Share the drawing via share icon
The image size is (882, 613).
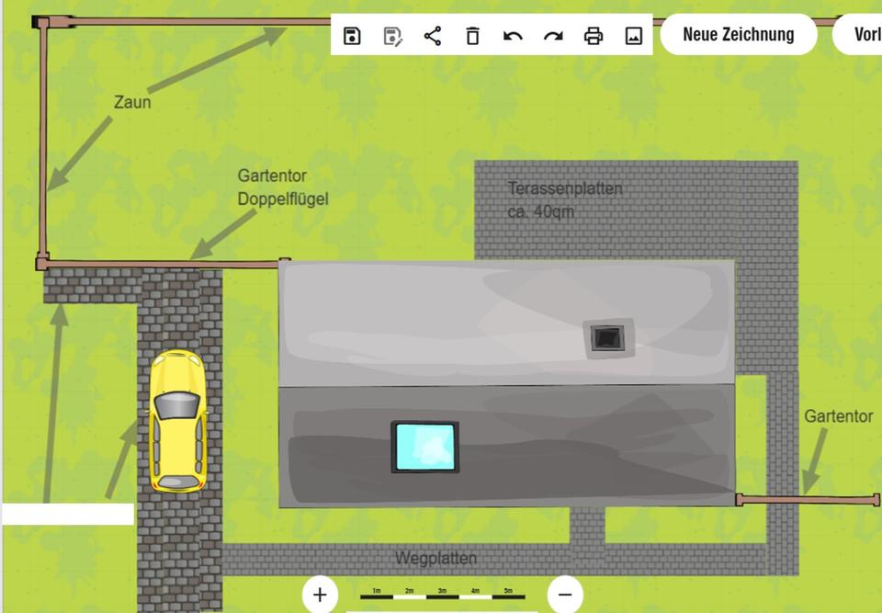pos(433,36)
